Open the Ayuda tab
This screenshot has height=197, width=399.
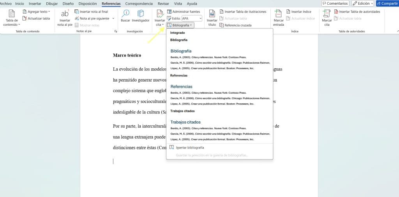pyautogui.click(x=192, y=4)
